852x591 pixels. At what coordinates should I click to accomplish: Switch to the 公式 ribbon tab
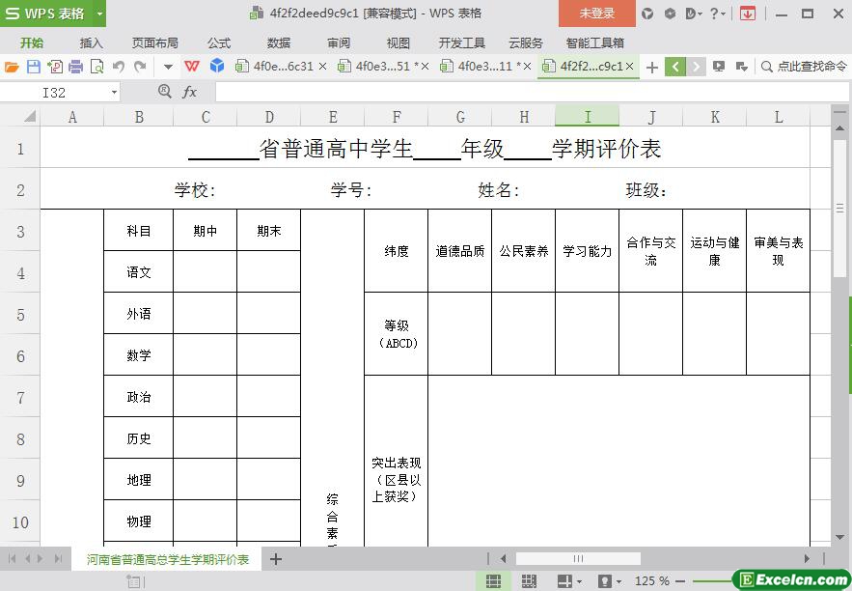[219, 42]
